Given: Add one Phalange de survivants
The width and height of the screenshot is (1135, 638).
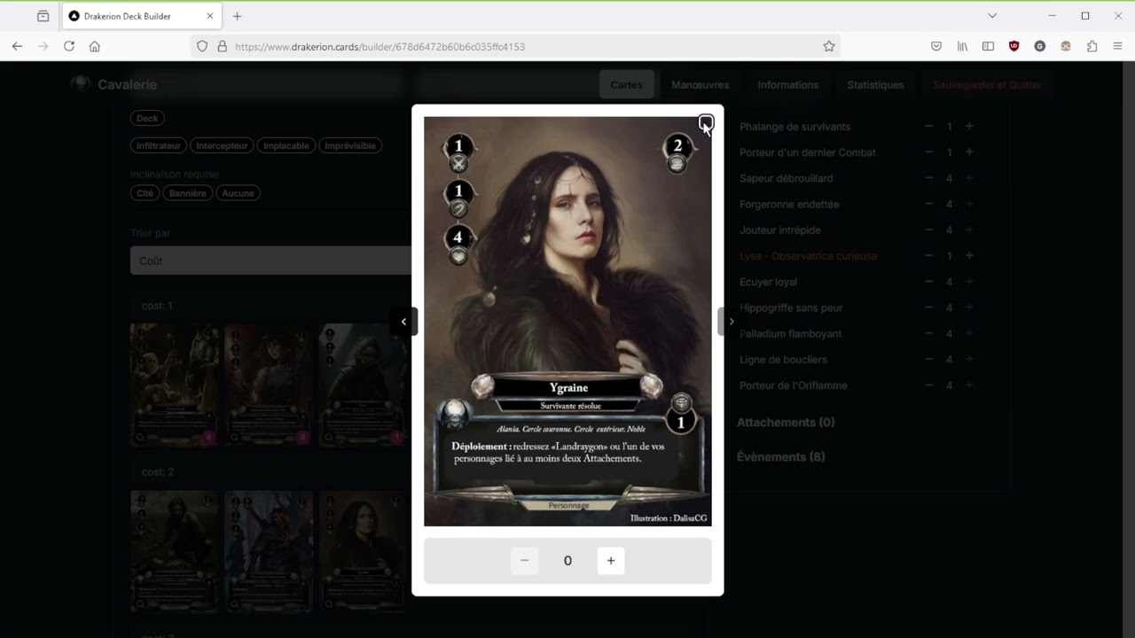Looking at the screenshot, I should [x=969, y=127].
